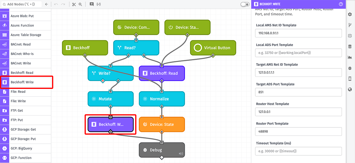Open the settings gear tab in the right sidebar
The width and height of the screenshot is (355, 163).
point(350,14)
